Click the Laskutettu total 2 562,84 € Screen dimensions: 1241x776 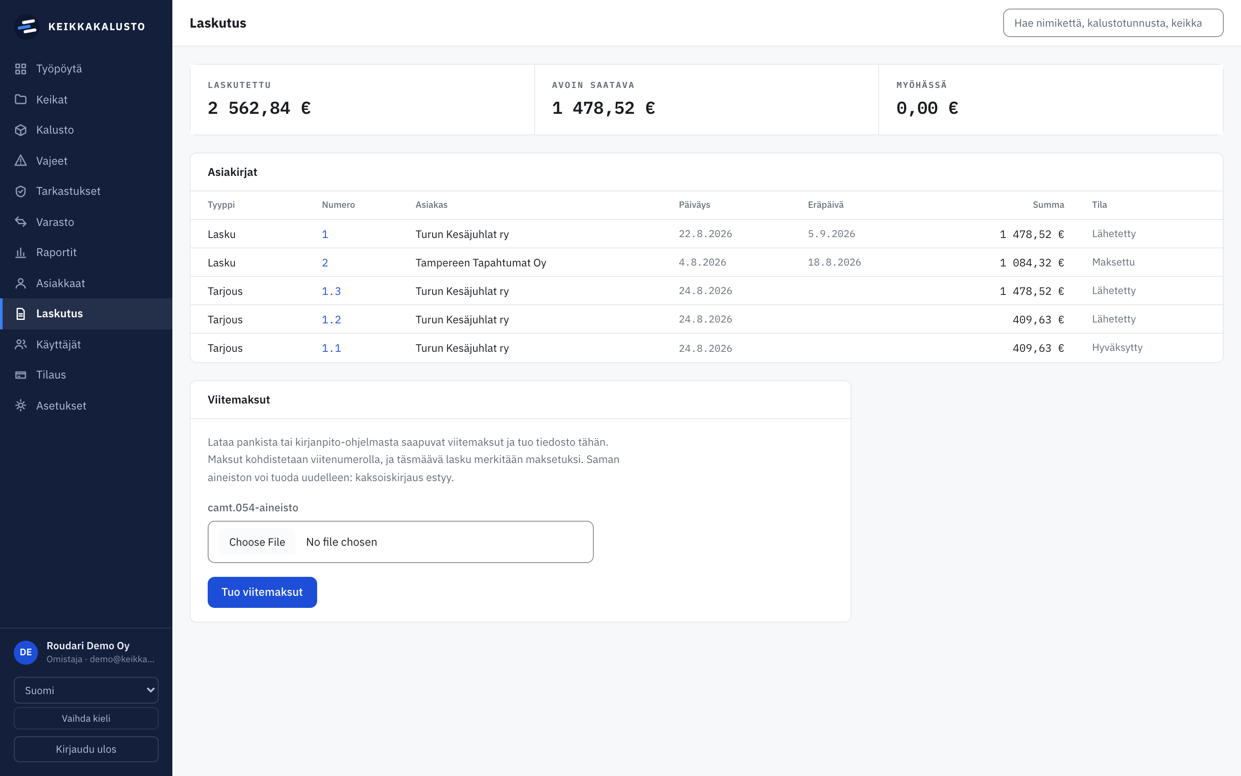click(x=259, y=108)
